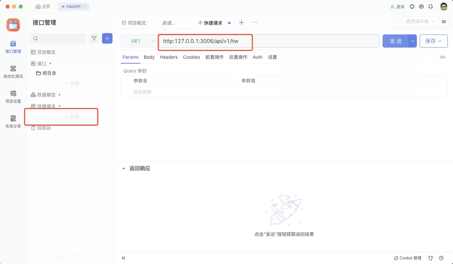Click the shirt theme icon in footer
The width and height of the screenshot is (453, 264).
[x=431, y=258]
